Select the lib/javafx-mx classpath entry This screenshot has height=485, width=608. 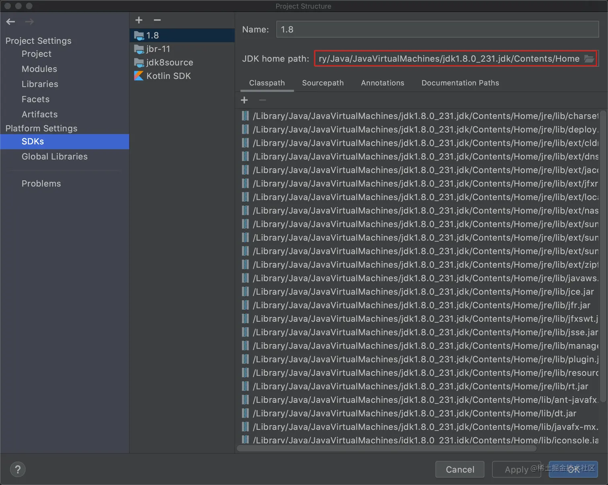(418, 427)
